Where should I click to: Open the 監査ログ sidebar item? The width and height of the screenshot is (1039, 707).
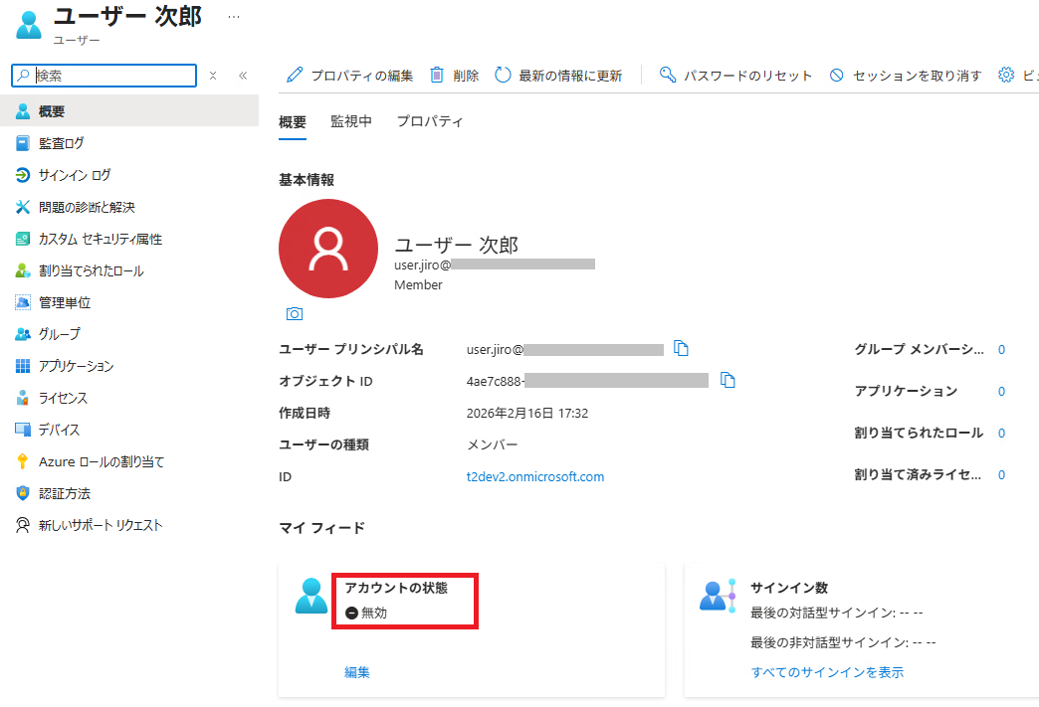coord(62,143)
